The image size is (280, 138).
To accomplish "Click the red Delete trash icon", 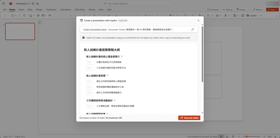I will click(x=24, y=16).
